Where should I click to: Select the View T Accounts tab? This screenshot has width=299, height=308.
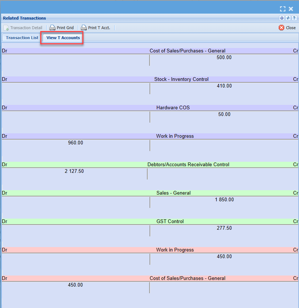[63, 38]
